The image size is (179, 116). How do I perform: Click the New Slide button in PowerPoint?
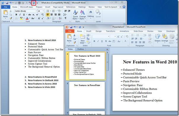point(83,39)
